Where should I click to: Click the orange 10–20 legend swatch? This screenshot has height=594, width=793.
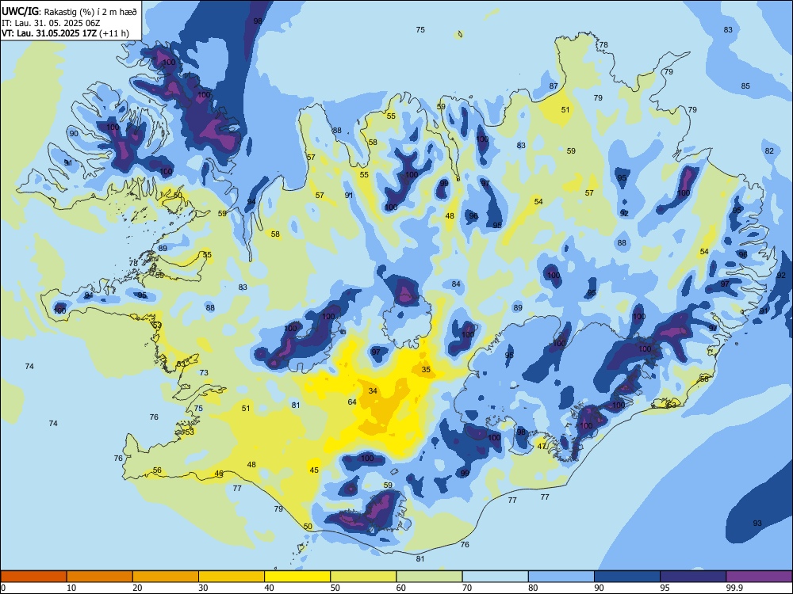coord(100,577)
